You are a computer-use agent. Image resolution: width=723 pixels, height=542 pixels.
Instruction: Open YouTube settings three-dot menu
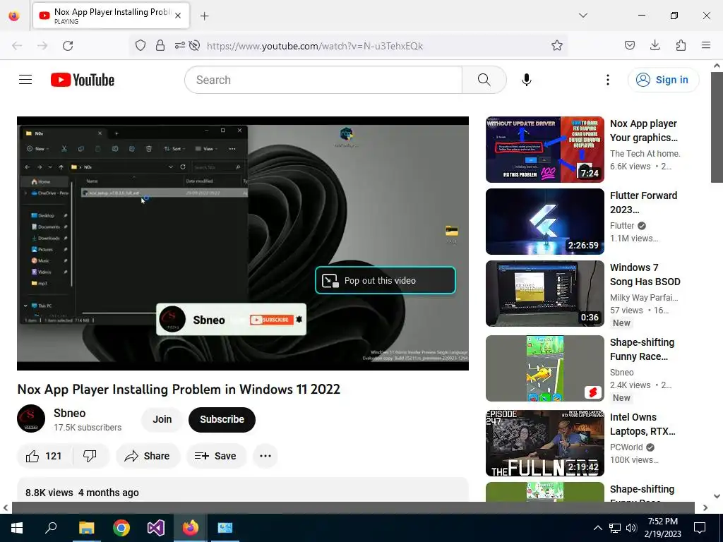pyautogui.click(x=608, y=80)
